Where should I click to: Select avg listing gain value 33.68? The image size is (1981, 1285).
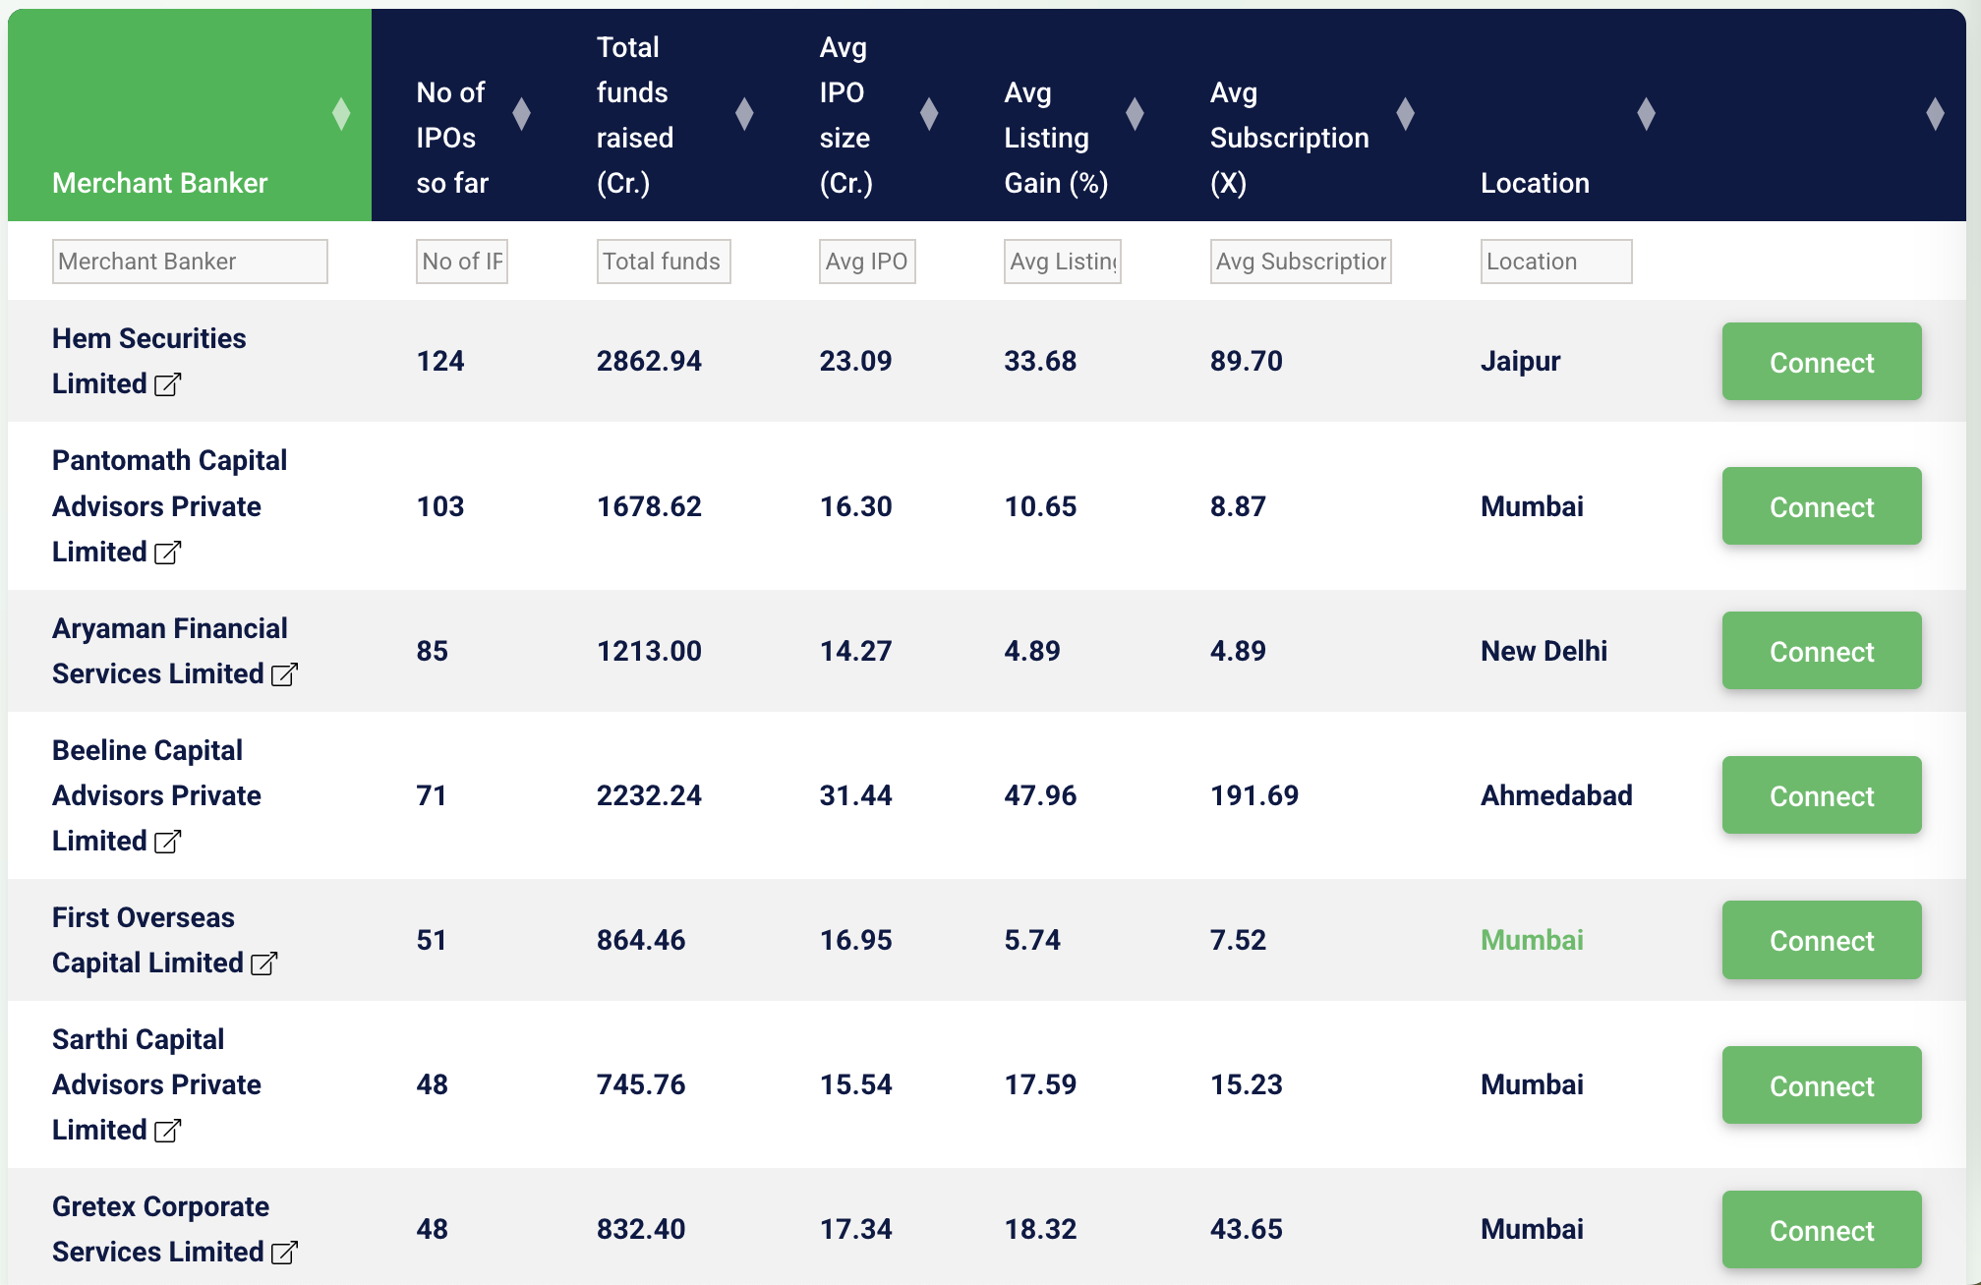[x=1040, y=361]
